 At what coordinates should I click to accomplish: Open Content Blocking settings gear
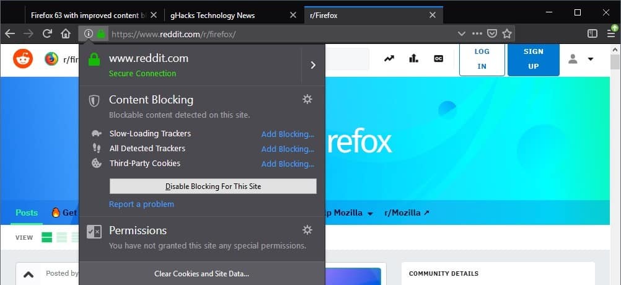pos(307,99)
